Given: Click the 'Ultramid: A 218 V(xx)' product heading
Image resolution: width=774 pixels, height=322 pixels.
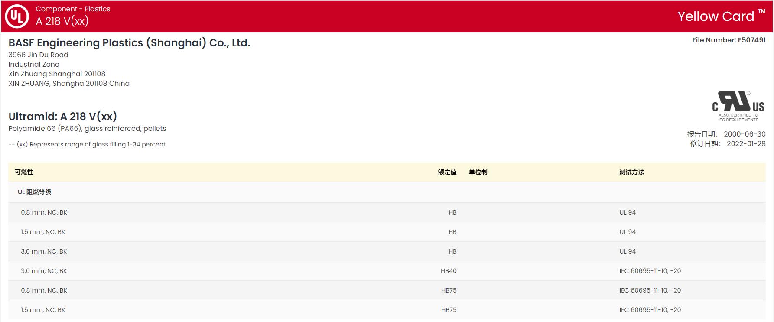Looking at the screenshot, I should [x=63, y=117].
